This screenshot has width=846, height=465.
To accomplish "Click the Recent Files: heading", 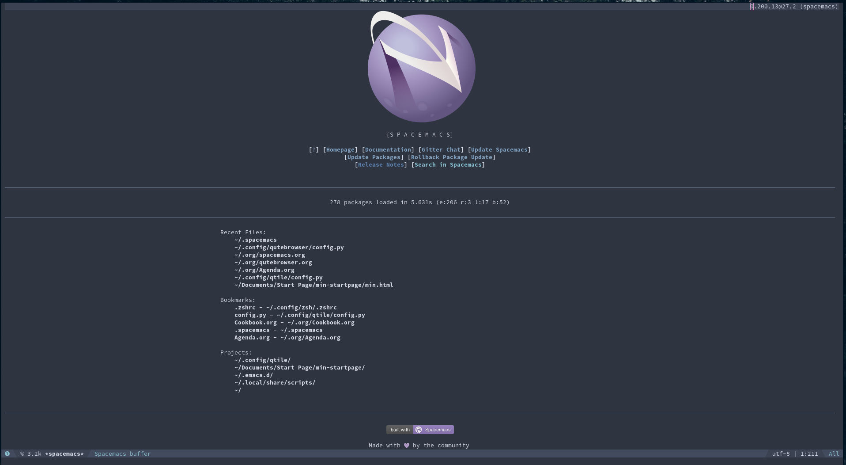I will (243, 232).
